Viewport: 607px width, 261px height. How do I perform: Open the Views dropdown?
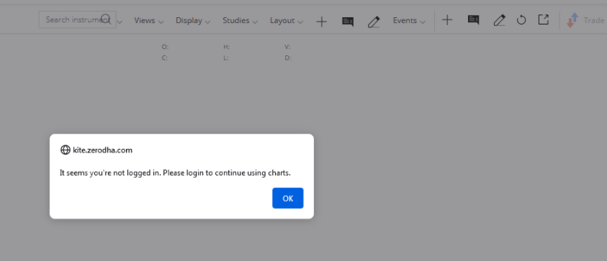tap(149, 21)
